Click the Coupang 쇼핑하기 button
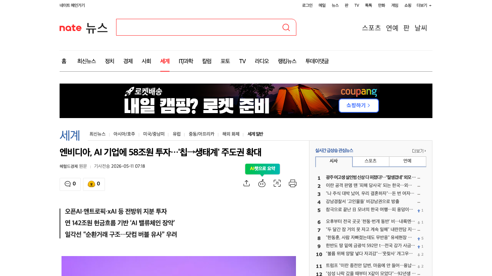The height and width of the screenshot is (276, 492). [359, 105]
